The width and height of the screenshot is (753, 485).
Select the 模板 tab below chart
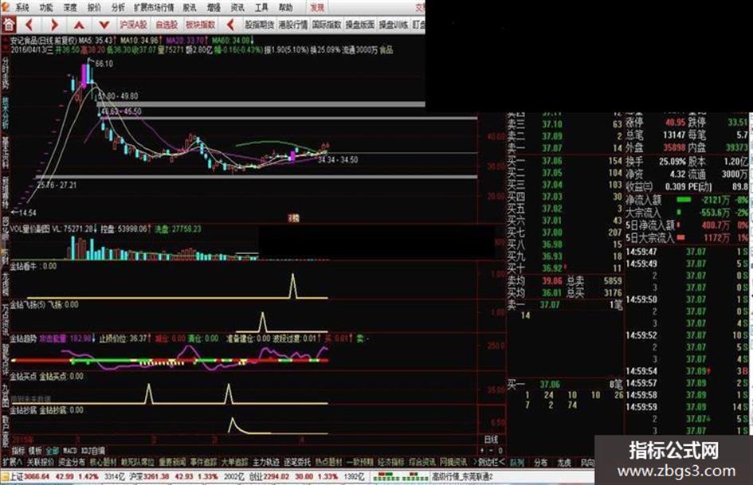pos(35,451)
